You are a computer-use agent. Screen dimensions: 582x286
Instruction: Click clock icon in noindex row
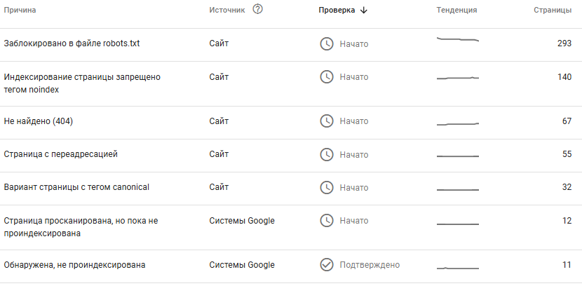[x=327, y=77]
